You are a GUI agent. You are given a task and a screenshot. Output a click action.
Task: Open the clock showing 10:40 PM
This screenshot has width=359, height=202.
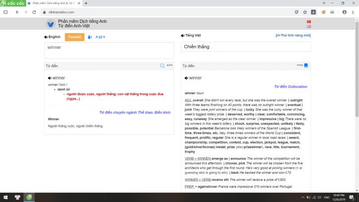[x=339, y=197]
